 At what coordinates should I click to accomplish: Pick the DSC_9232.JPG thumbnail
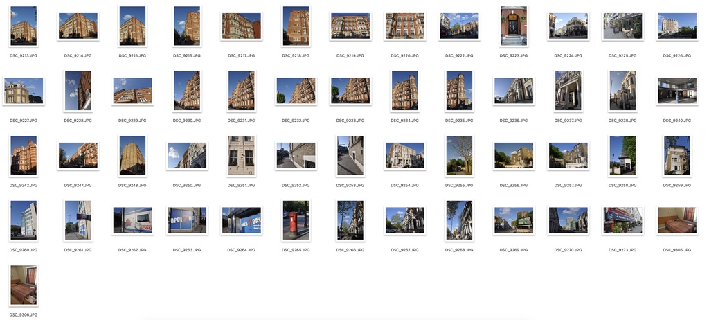[296, 91]
